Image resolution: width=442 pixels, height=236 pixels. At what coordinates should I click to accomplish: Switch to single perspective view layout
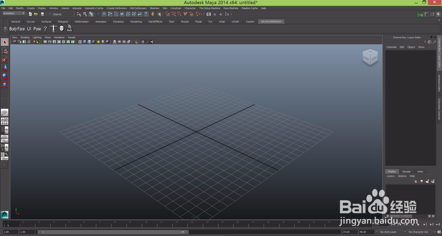coord(4,112)
